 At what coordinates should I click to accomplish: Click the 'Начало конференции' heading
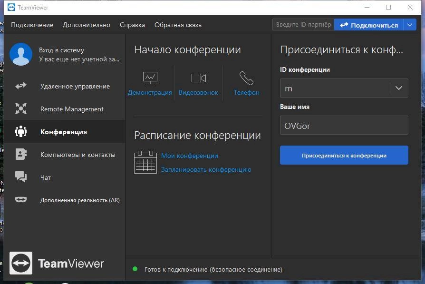[x=188, y=49]
